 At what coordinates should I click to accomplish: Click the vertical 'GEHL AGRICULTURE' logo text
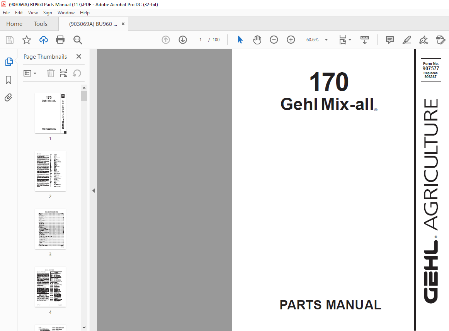click(x=431, y=201)
